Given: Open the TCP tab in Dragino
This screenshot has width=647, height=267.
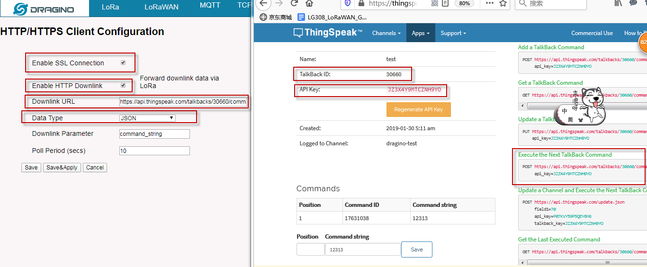Looking at the screenshot, I should coord(244,6).
